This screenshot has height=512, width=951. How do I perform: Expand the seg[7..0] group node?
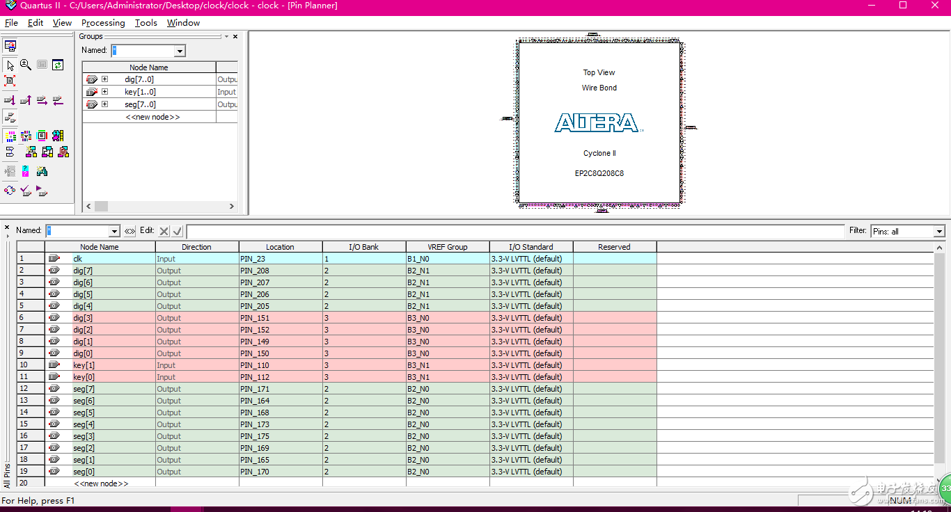[x=104, y=104]
